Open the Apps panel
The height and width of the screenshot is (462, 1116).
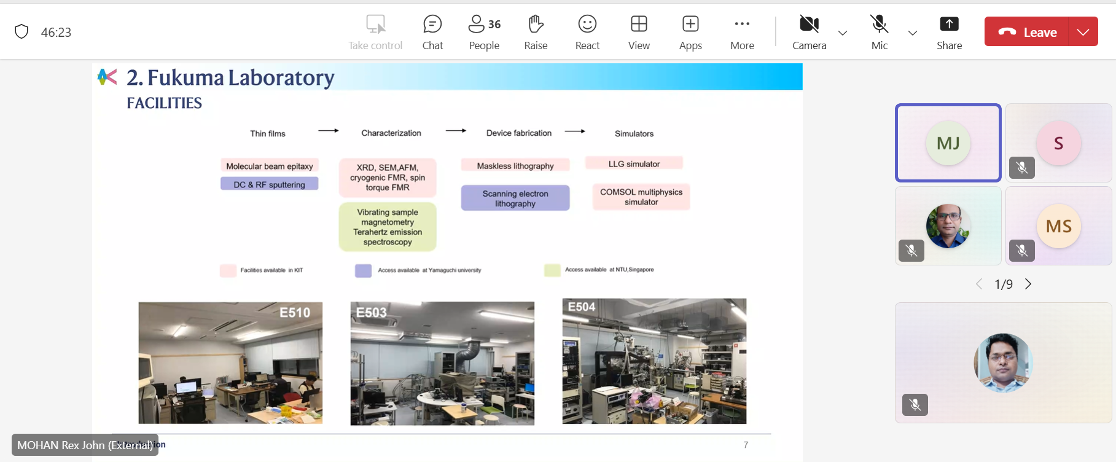(x=690, y=32)
